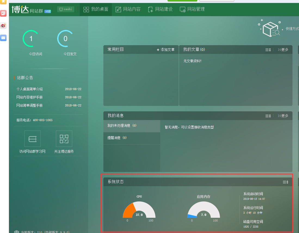The width and height of the screenshot is (299, 233).
Task: Toggle sort icon in 系统状态 header
Action: pyautogui.click(x=285, y=182)
